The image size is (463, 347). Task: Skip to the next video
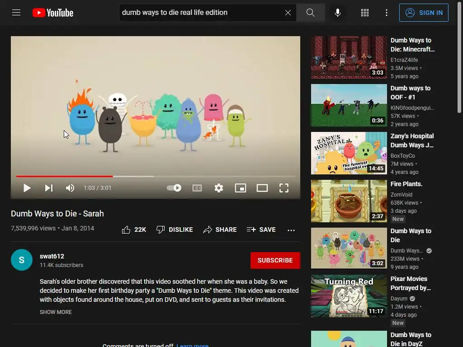click(x=49, y=188)
